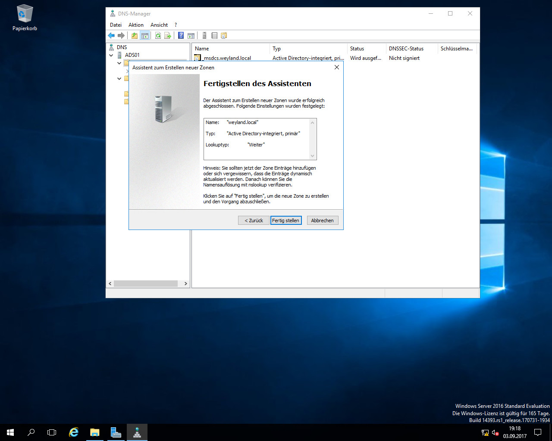552x441 pixels.
Task: Open the Datei menu
Action: click(116, 25)
